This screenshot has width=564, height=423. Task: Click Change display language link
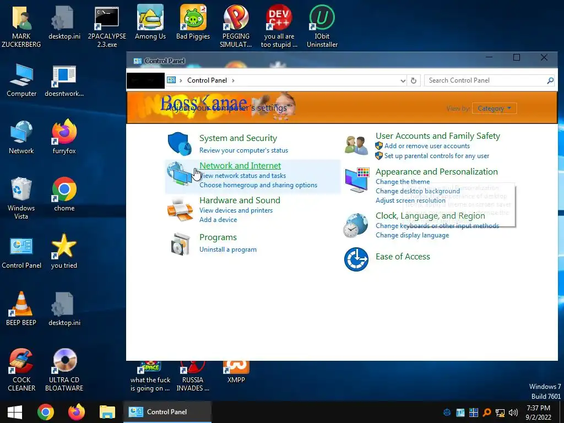pos(412,235)
